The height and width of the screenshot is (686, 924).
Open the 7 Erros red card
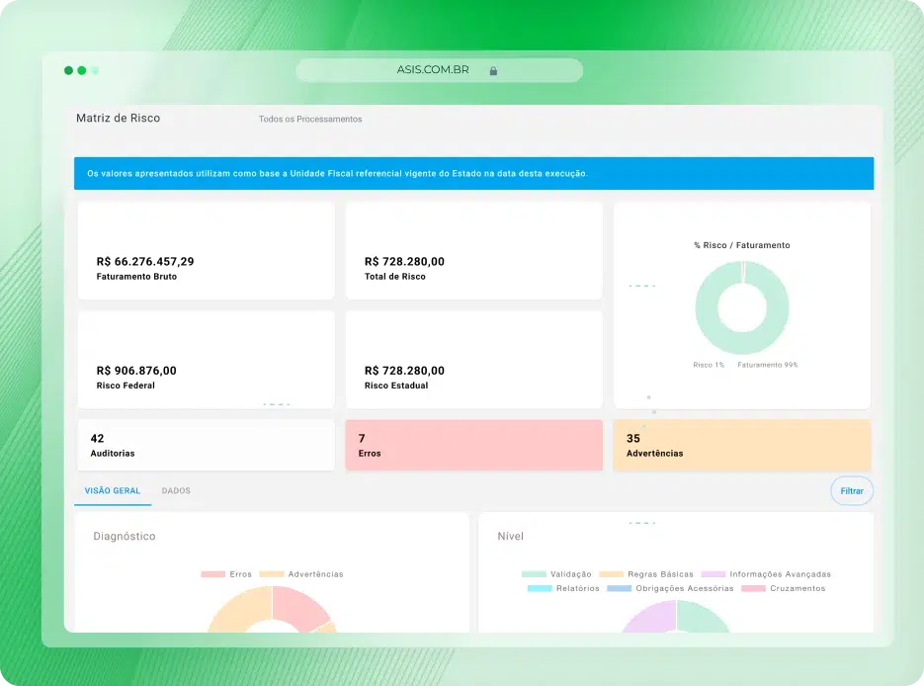(473, 445)
